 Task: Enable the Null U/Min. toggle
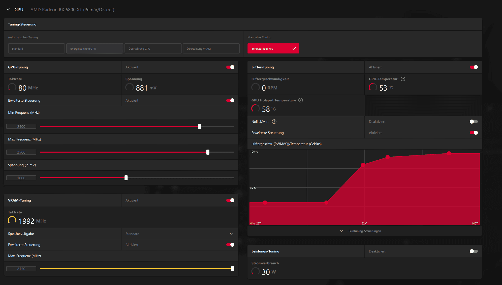[x=474, y=122]
